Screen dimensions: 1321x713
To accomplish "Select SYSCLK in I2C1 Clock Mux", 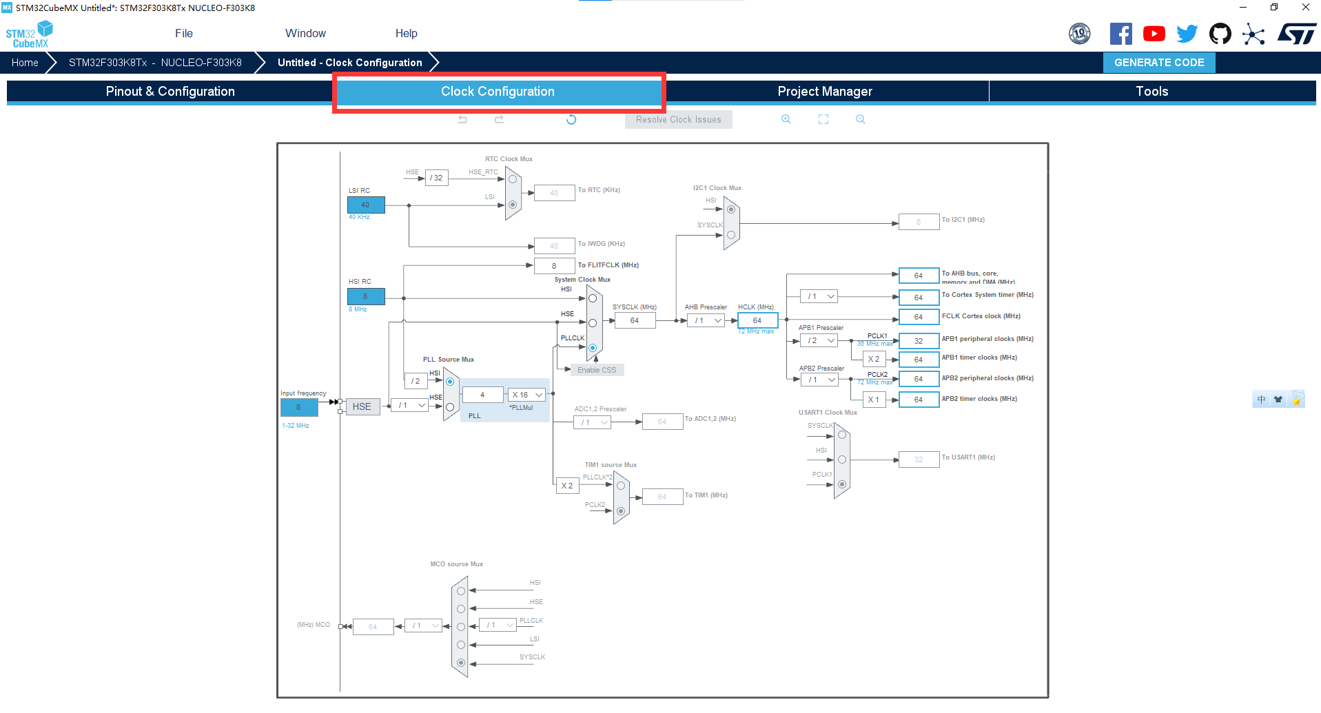I will tap(731, 235).
